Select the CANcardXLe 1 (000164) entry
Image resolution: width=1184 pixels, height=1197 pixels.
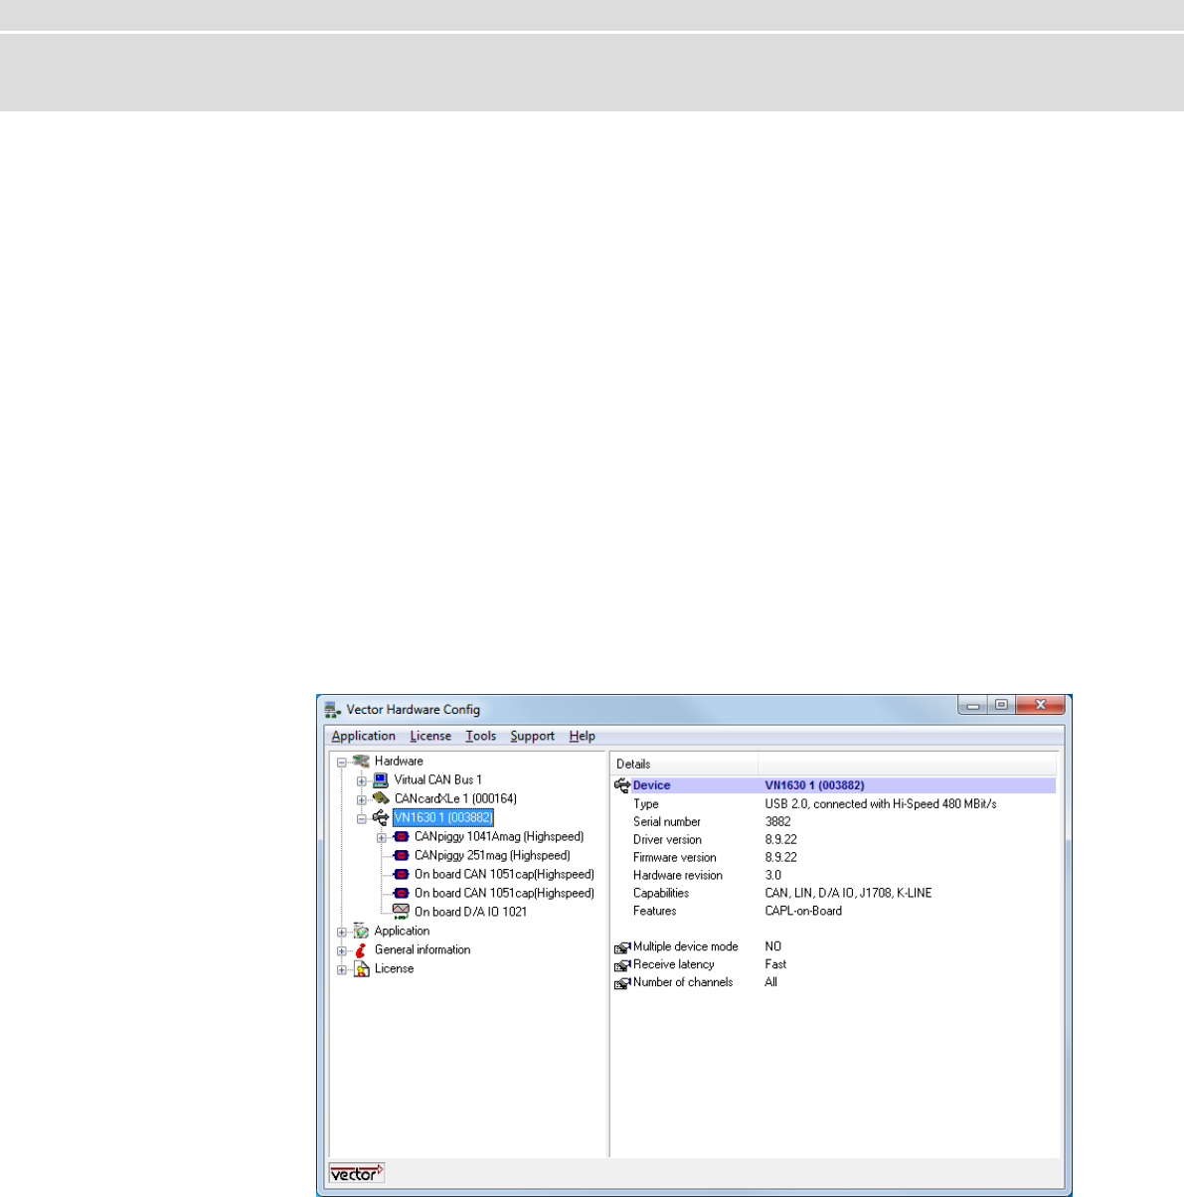pyautogui.click(x=455, y=799)
